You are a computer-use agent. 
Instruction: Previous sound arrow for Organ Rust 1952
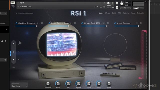[x=103, y=23]
